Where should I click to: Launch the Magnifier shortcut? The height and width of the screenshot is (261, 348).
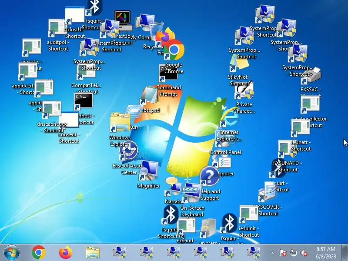148,171
